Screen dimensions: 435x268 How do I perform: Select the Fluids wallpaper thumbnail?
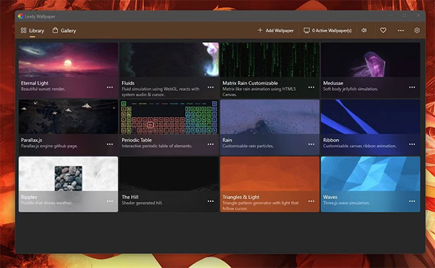click(x=169, y=59)
